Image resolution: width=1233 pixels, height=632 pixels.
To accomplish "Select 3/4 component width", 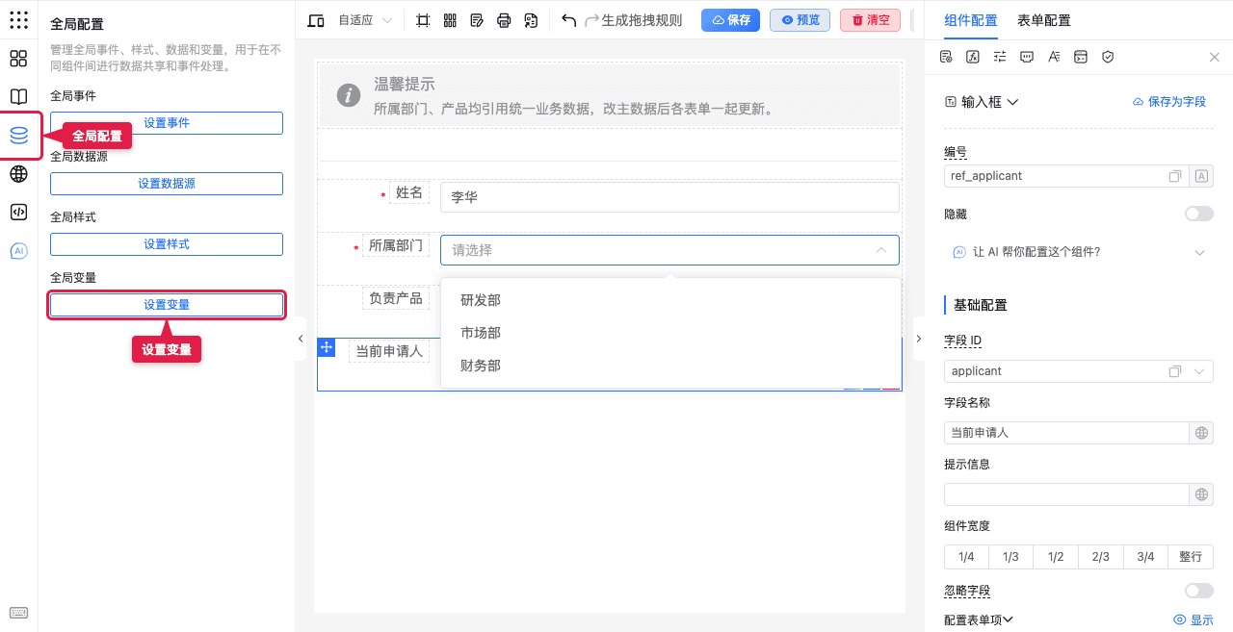I will tap(1145, 557).
